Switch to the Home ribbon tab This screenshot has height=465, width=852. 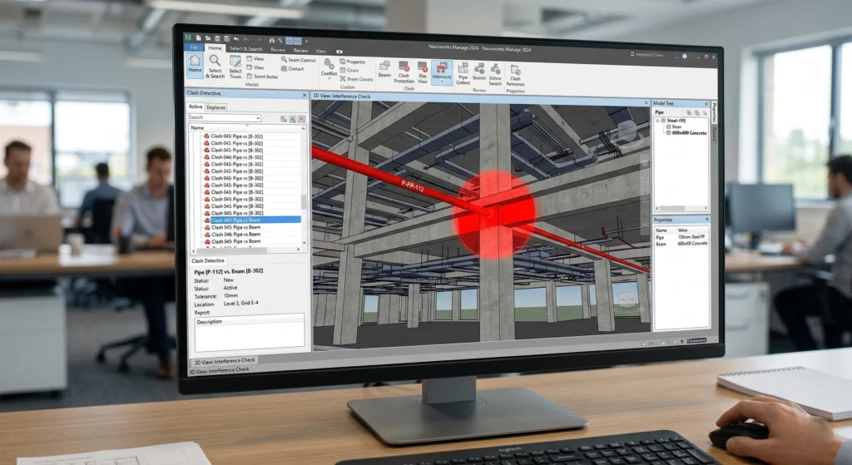(215, 47)
